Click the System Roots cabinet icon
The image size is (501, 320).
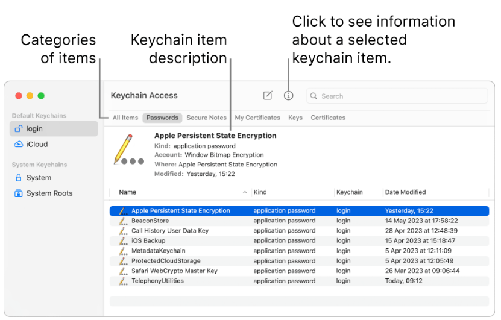19,193
